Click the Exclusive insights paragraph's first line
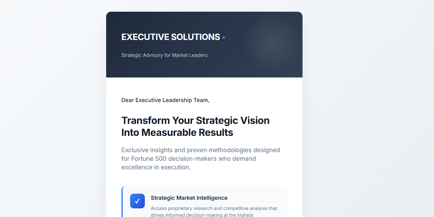Screen dimensions: 434x217 (200, 150)
